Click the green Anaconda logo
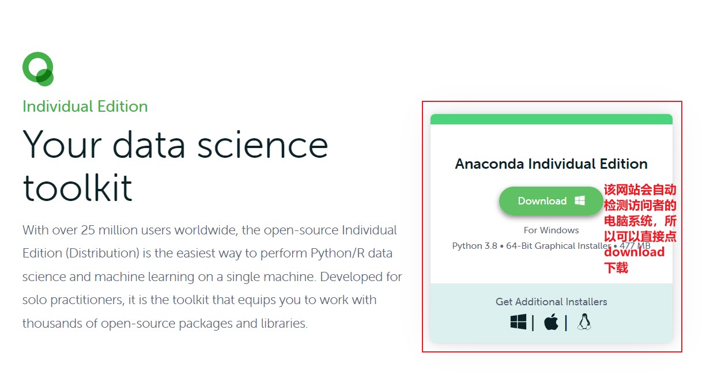This screenshot has width=721, height=379. pos(38,69)
